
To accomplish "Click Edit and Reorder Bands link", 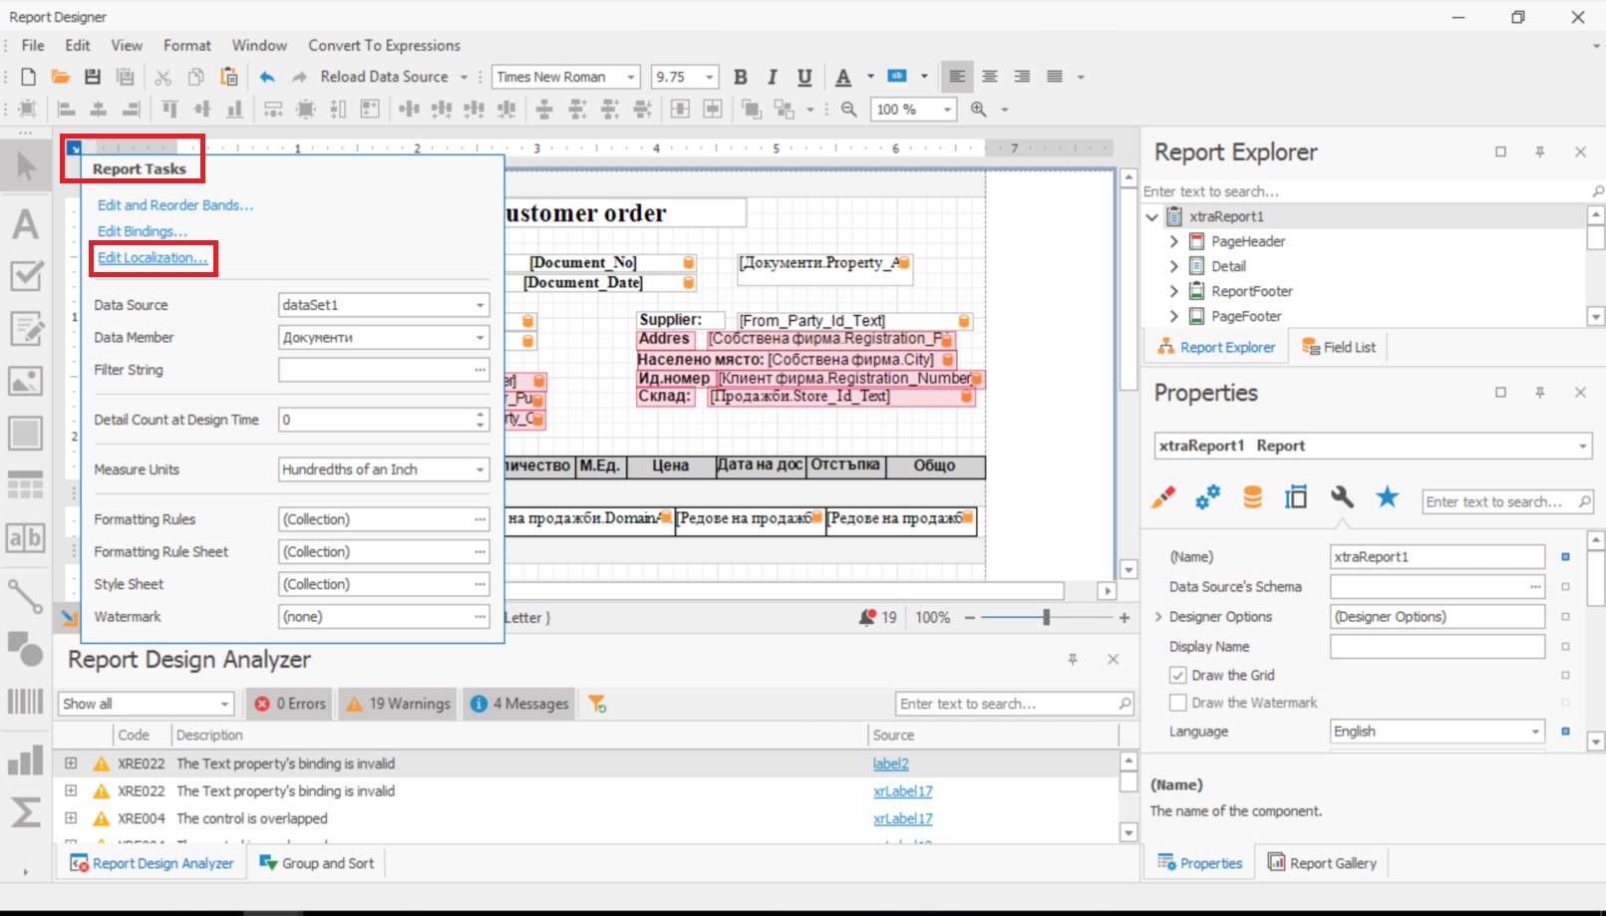I will pyautogui.click(x=175, y=205).
